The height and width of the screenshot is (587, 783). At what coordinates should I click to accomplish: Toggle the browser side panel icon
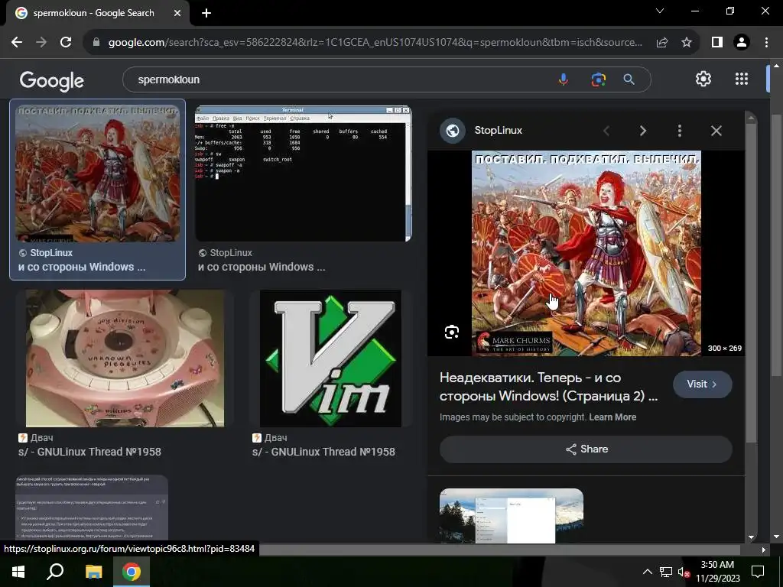tap(717, 43)
